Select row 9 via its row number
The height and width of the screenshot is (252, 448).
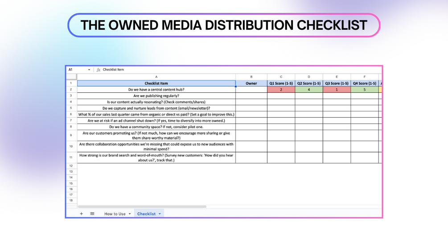point(71,136)
